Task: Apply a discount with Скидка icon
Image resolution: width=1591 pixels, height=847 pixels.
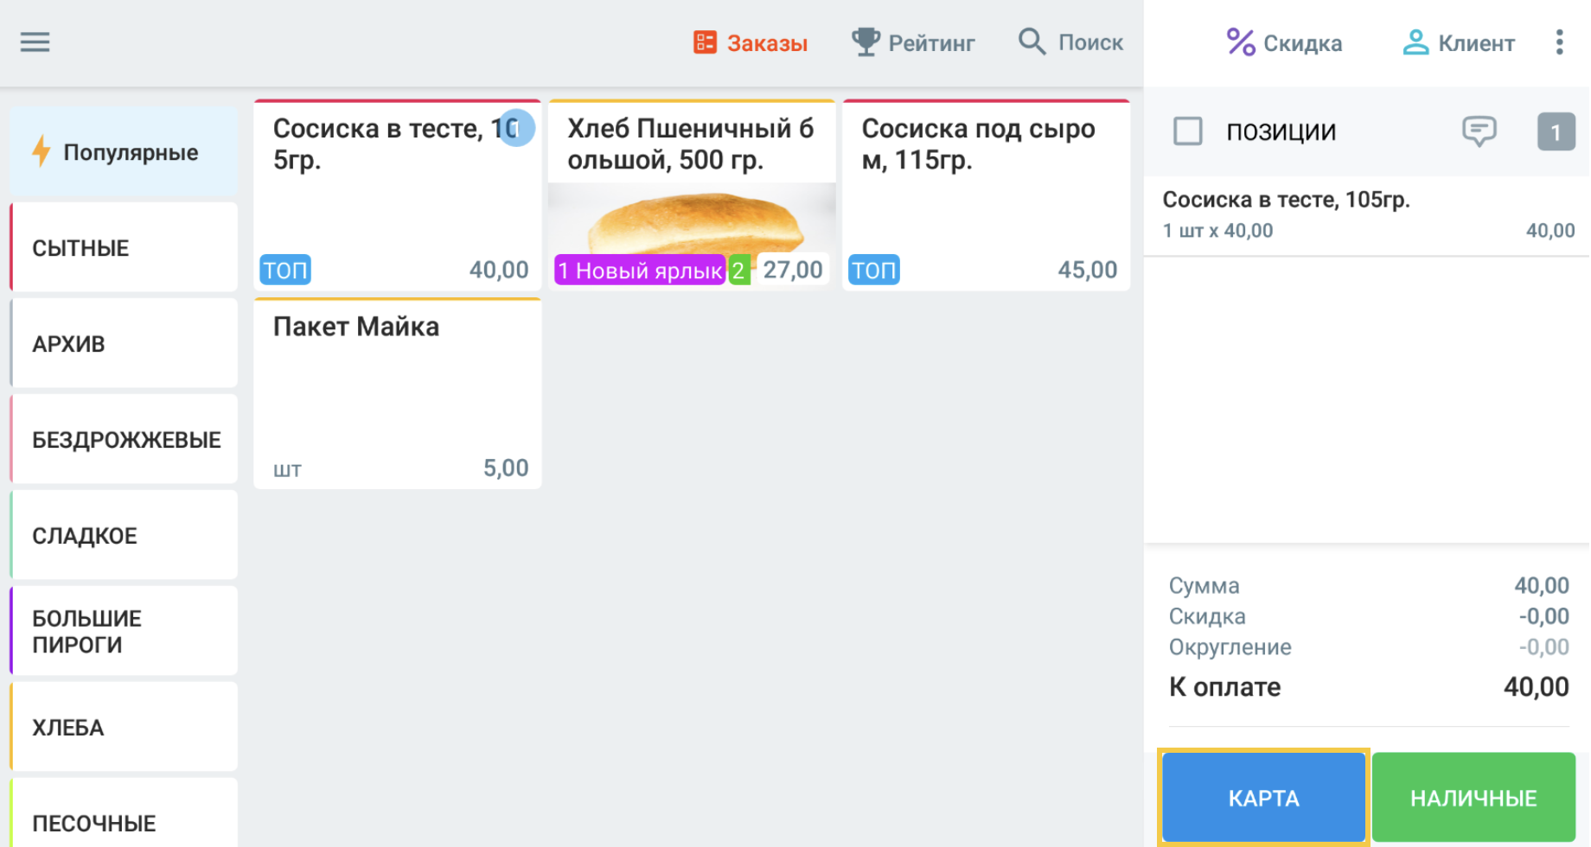Action: (x=1241, y=42)
